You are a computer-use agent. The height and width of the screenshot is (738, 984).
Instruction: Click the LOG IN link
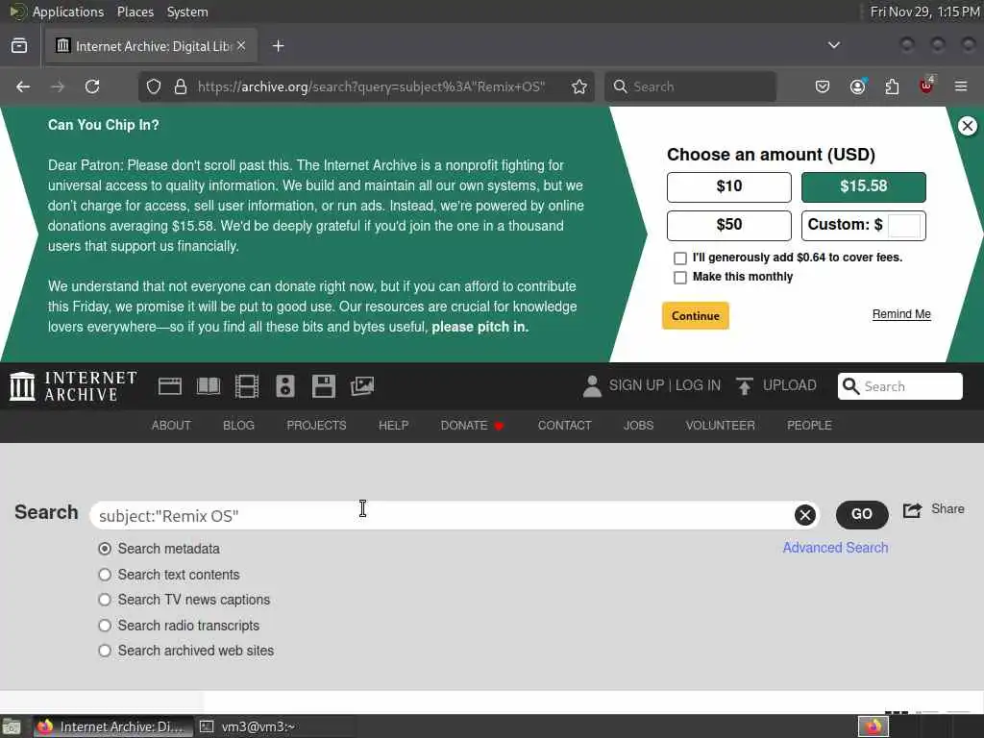698,385
